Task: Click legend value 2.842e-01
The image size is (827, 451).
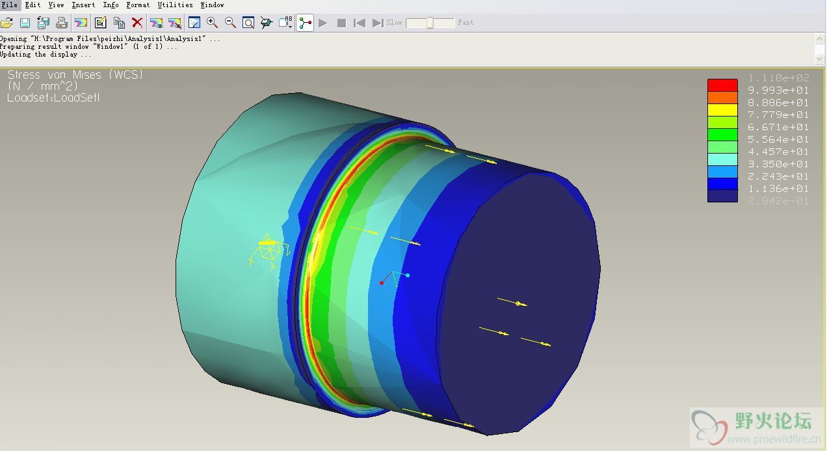Action: pyautogui.click(x=779, y=202)
